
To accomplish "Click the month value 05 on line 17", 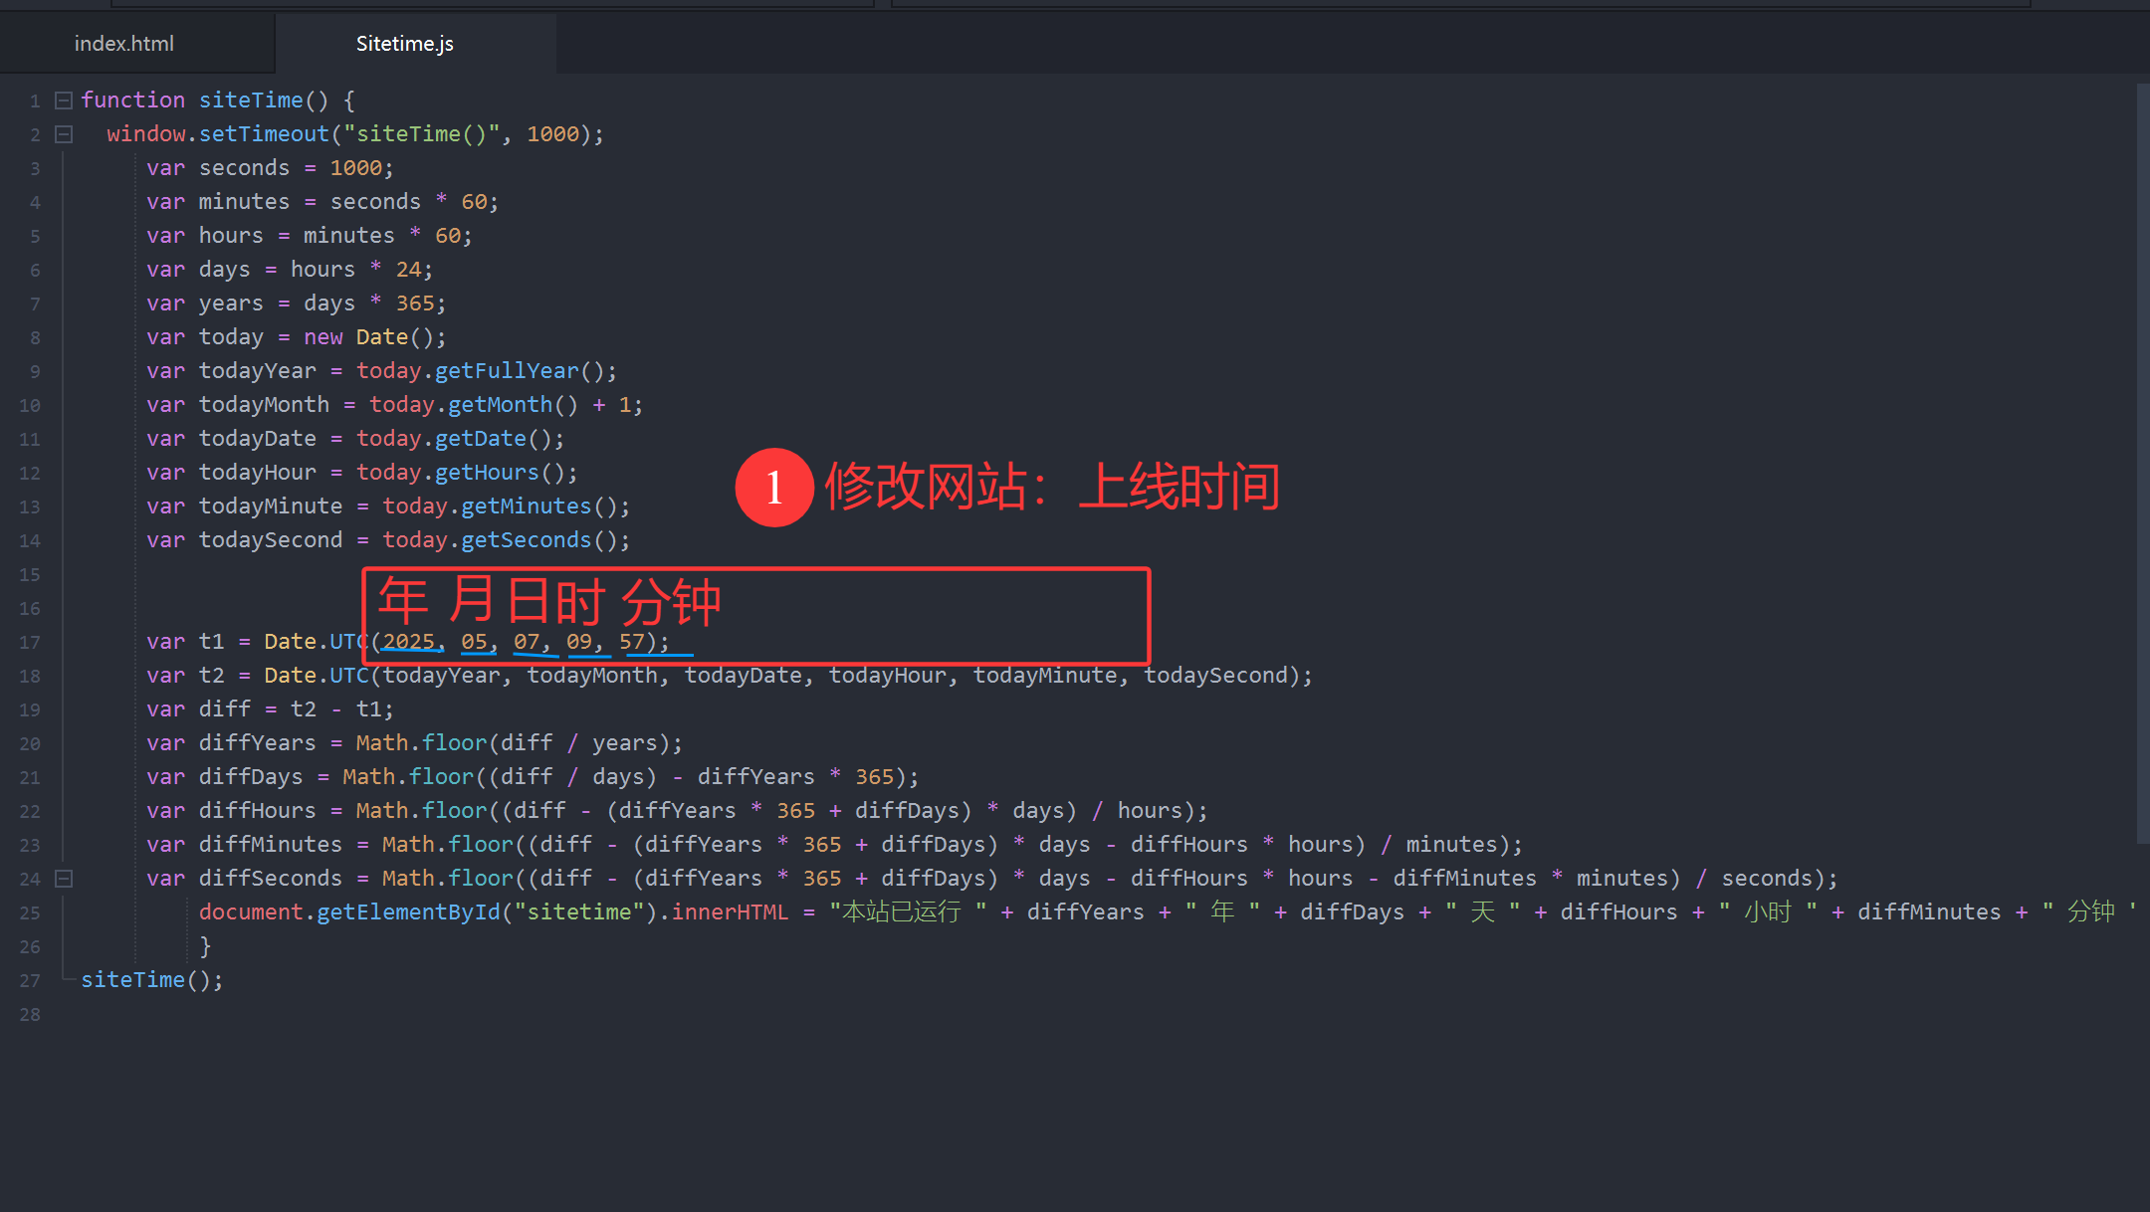I will [x=474, y=642].
